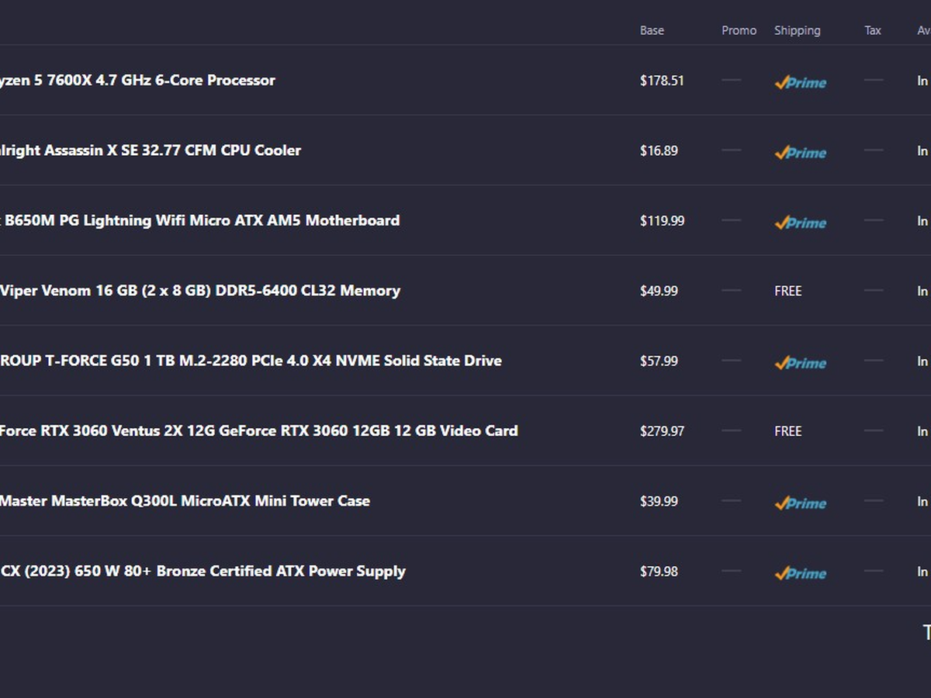Click the Prime icon for 650 W power supply

coord(800,573)
